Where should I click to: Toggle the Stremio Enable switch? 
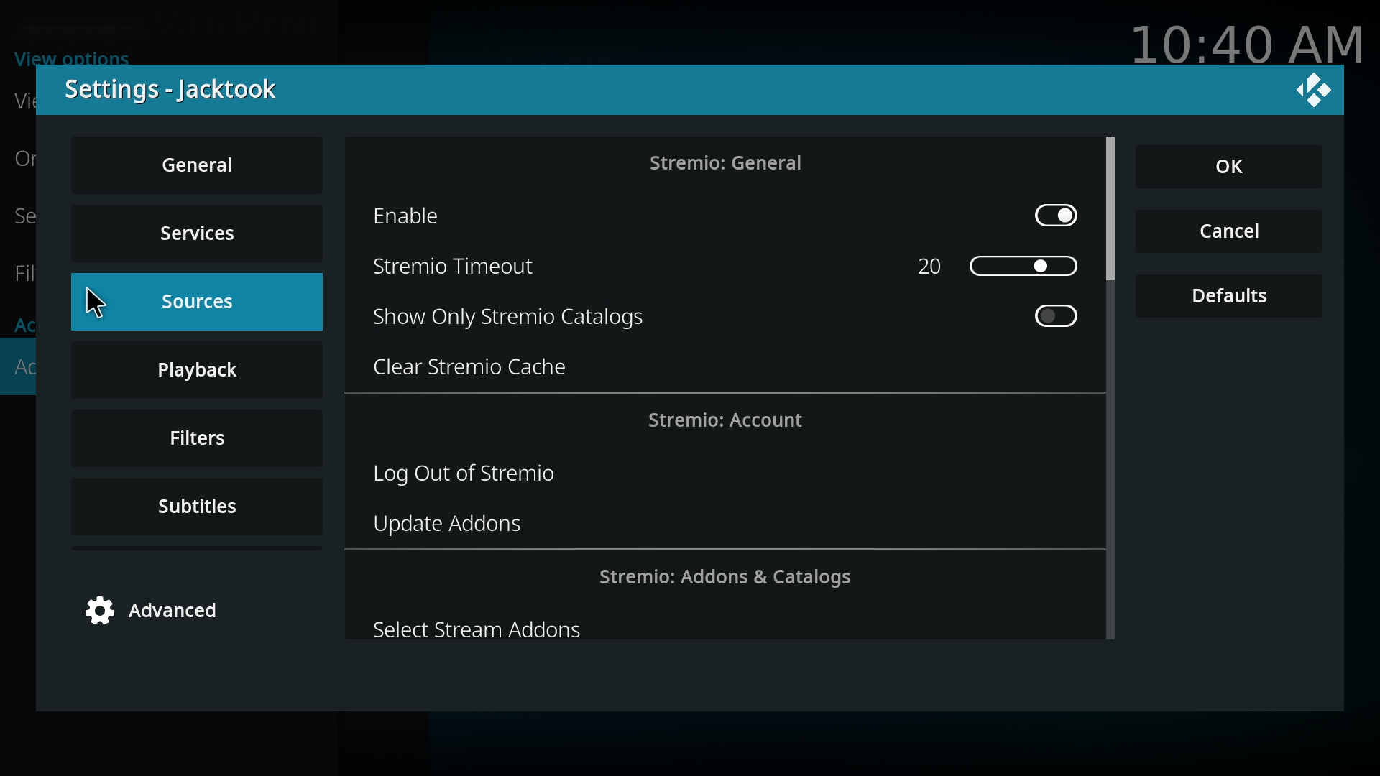pos(1057,216)
